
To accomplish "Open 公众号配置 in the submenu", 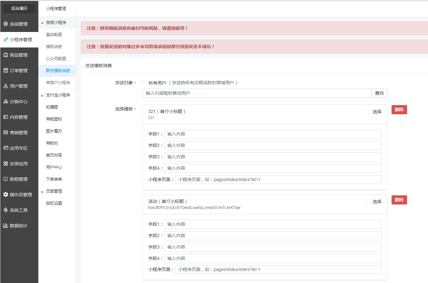I will 56,59.
